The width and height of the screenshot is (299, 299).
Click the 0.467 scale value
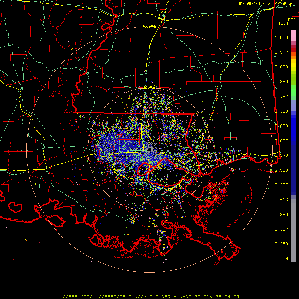[281, 185]
